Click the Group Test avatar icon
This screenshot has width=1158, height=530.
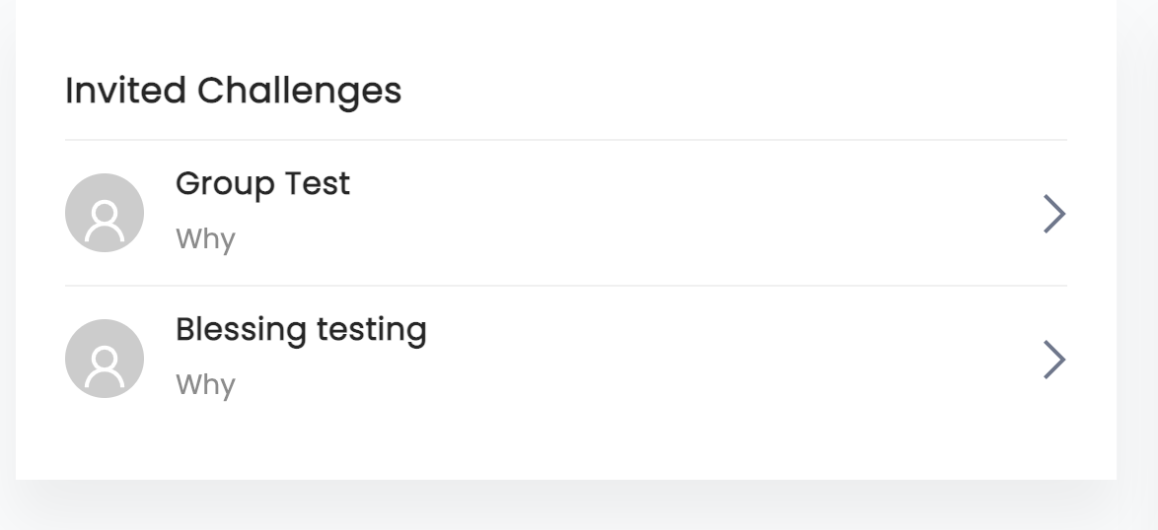tap(105, 213)
